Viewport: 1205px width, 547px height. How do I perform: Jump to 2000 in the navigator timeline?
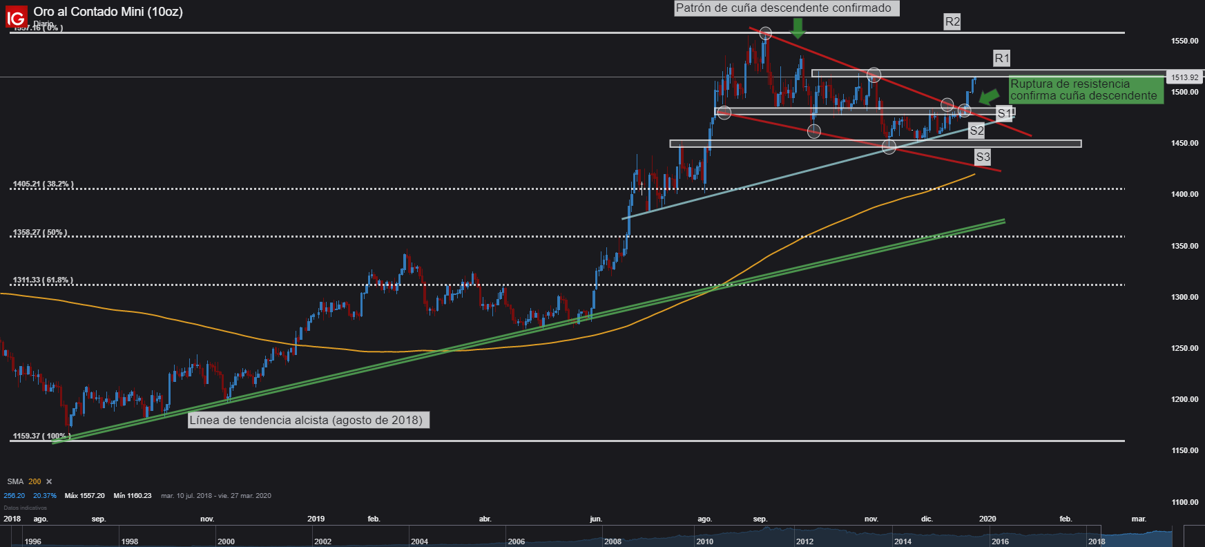click(226, 541)
